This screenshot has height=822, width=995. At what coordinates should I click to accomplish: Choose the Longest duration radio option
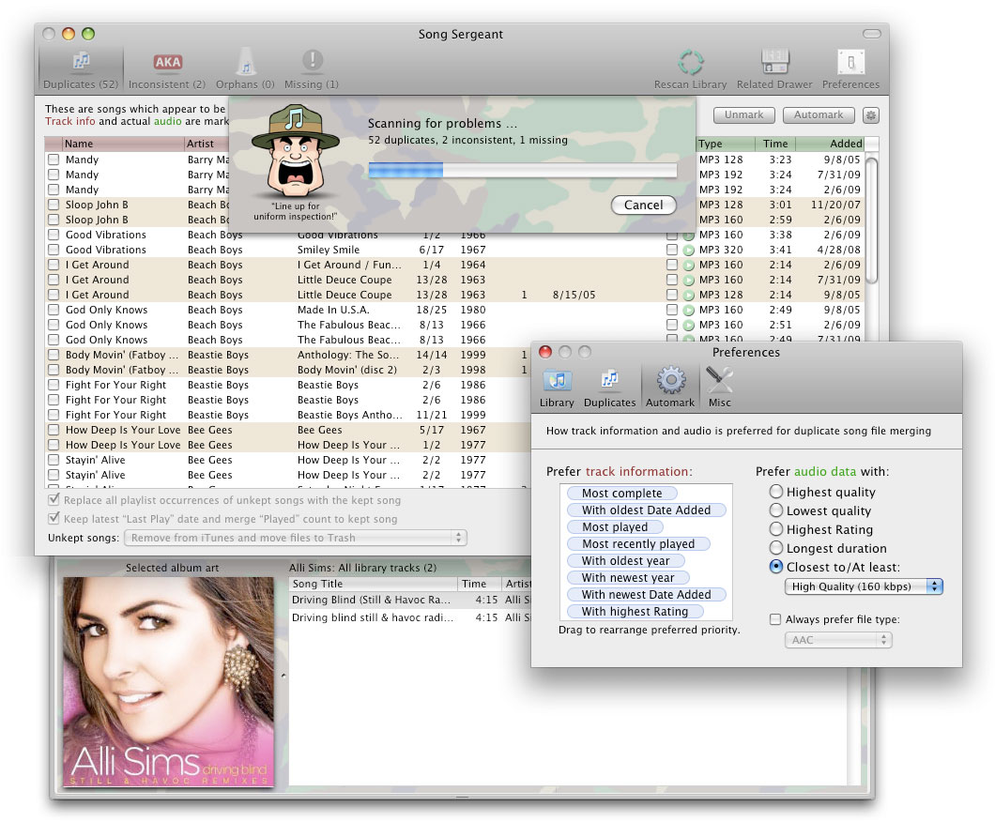tap(776, 548)
